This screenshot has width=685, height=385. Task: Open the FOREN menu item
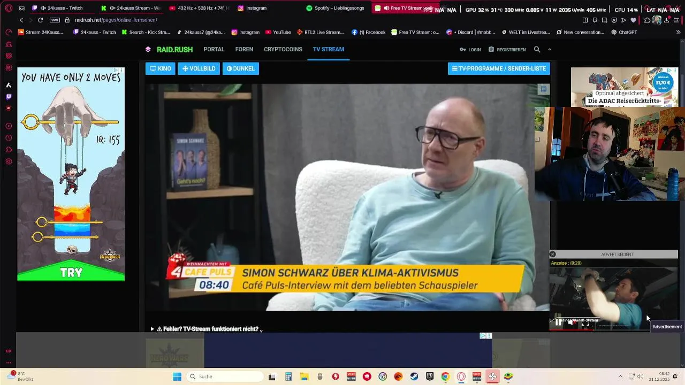[x=244, y=49]
